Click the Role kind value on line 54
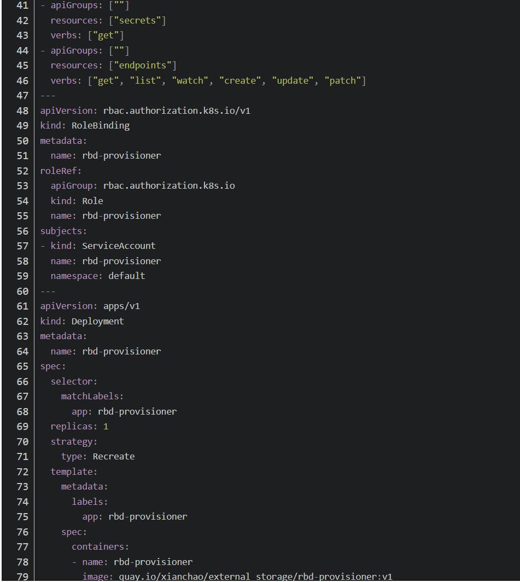The image size is (520, 582). coord(92,201)
